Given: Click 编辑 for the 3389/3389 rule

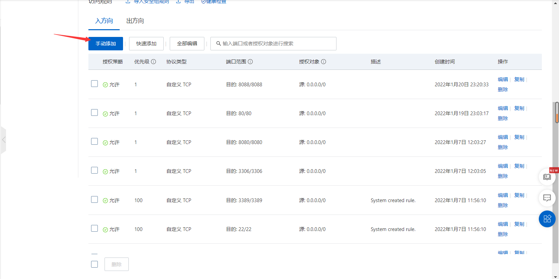Looking at the screenshot, I should [503, 195].
